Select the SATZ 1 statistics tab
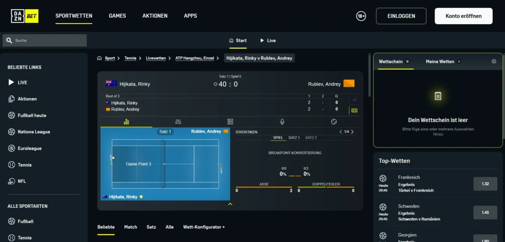This screenshot has height=242, width=505. pos(294,138)
